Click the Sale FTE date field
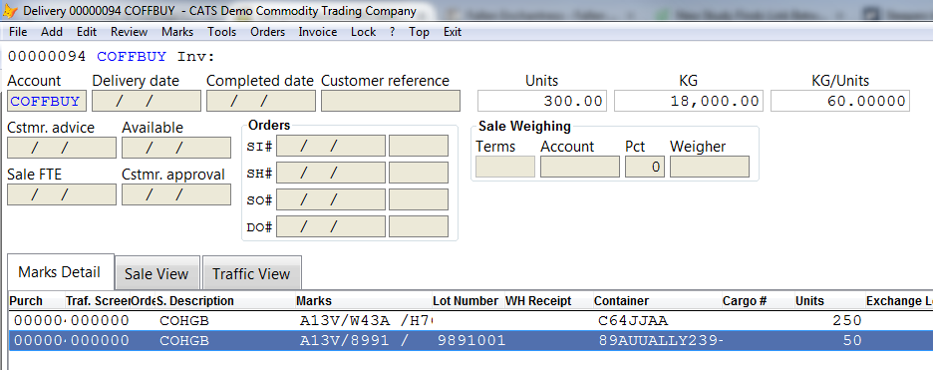 (x=61, y=194)
